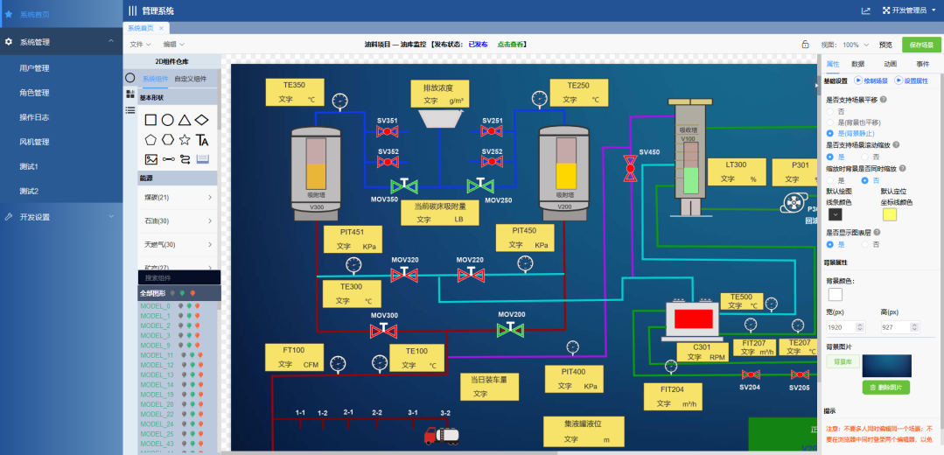Toggle the sidebar collapse icon beside 管理系统
This screenshot has width=944, height=455.
click(x=132, y=10)
